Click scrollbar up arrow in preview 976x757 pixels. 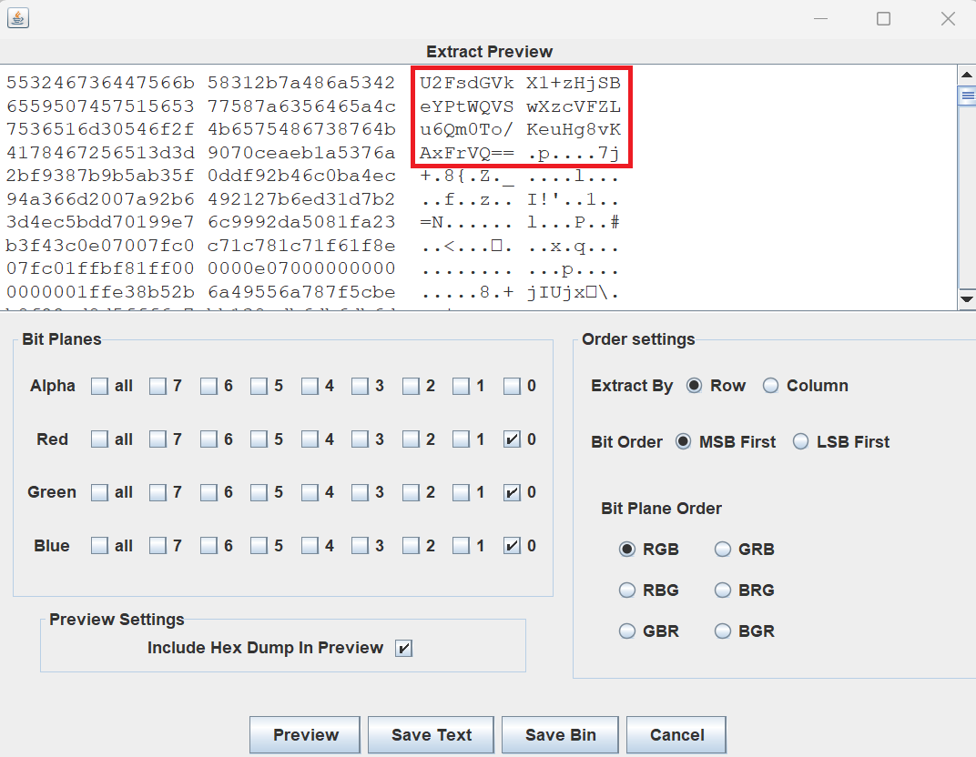click(x=966, y=75)
